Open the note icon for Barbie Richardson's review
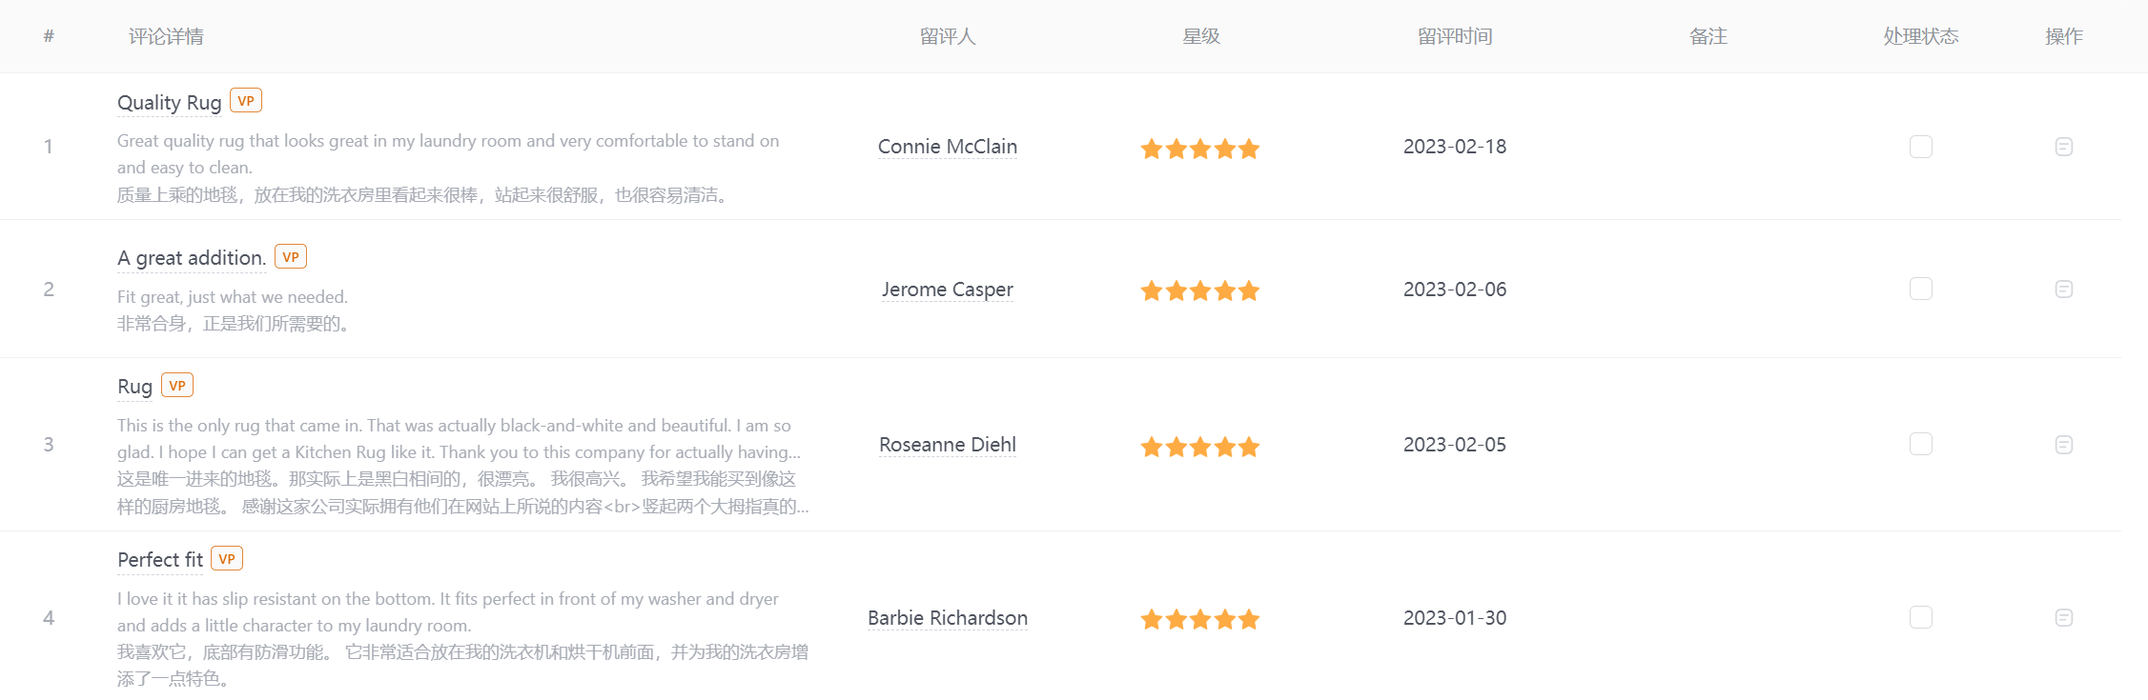Screen dimensions: 2148x700 coord(2063,617)
